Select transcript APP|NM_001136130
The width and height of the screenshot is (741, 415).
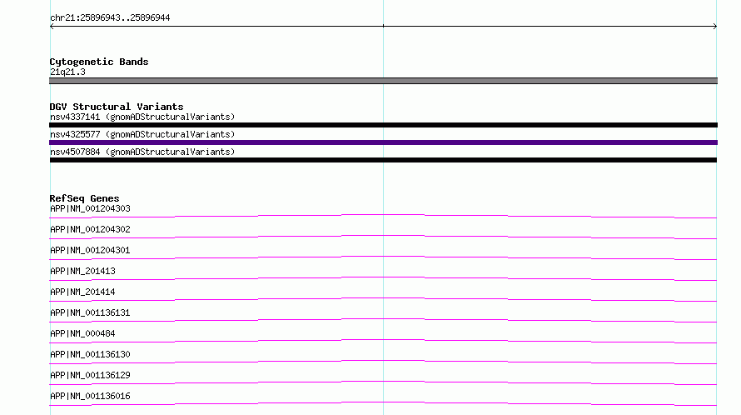pyautogui.click(x=90, y=354)
